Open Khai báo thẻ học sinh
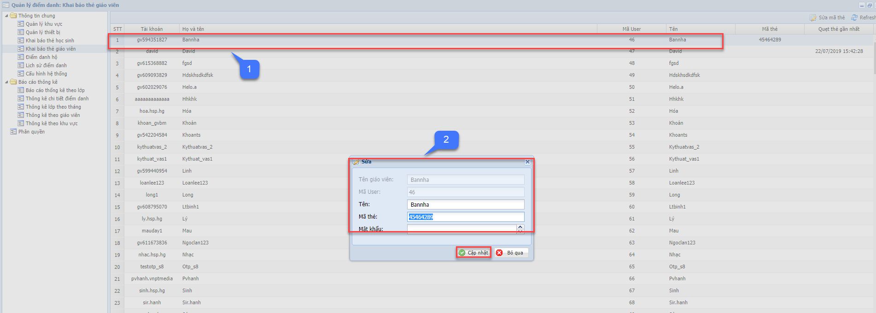This screenshot has width=876, height=313. tap(50, 41)
